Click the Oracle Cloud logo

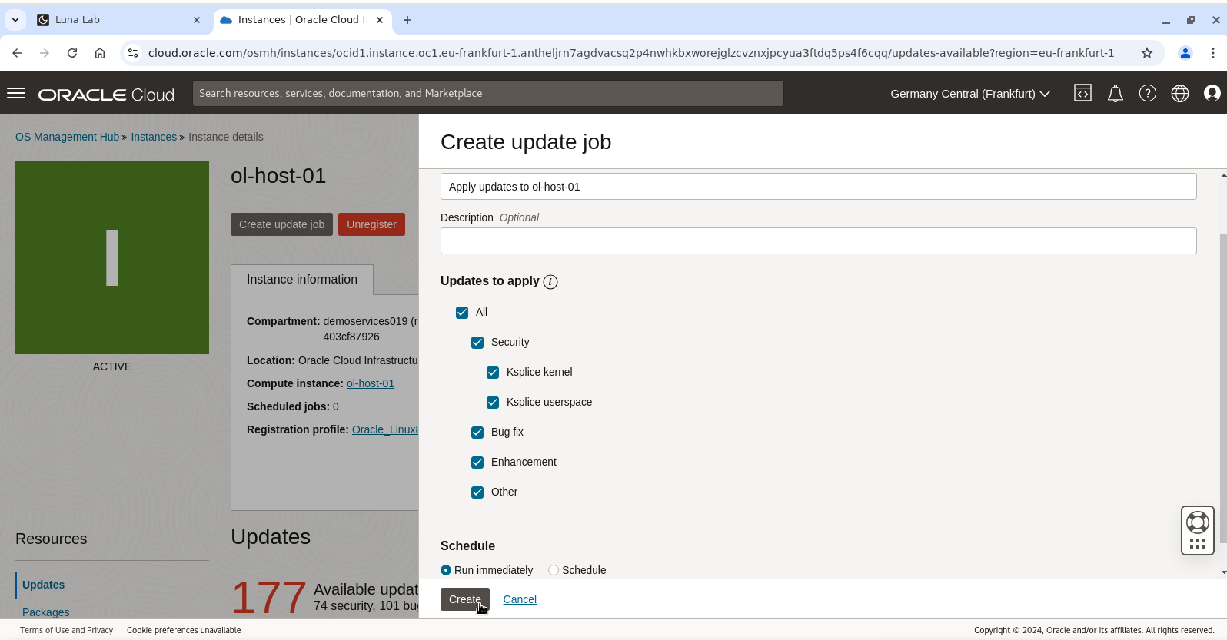click(107, 95)
